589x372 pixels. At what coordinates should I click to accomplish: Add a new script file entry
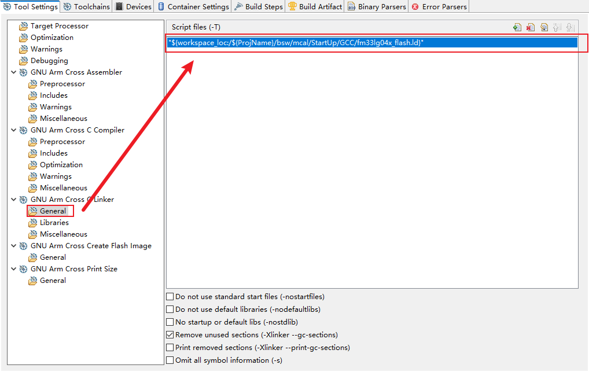coord(517,27)
